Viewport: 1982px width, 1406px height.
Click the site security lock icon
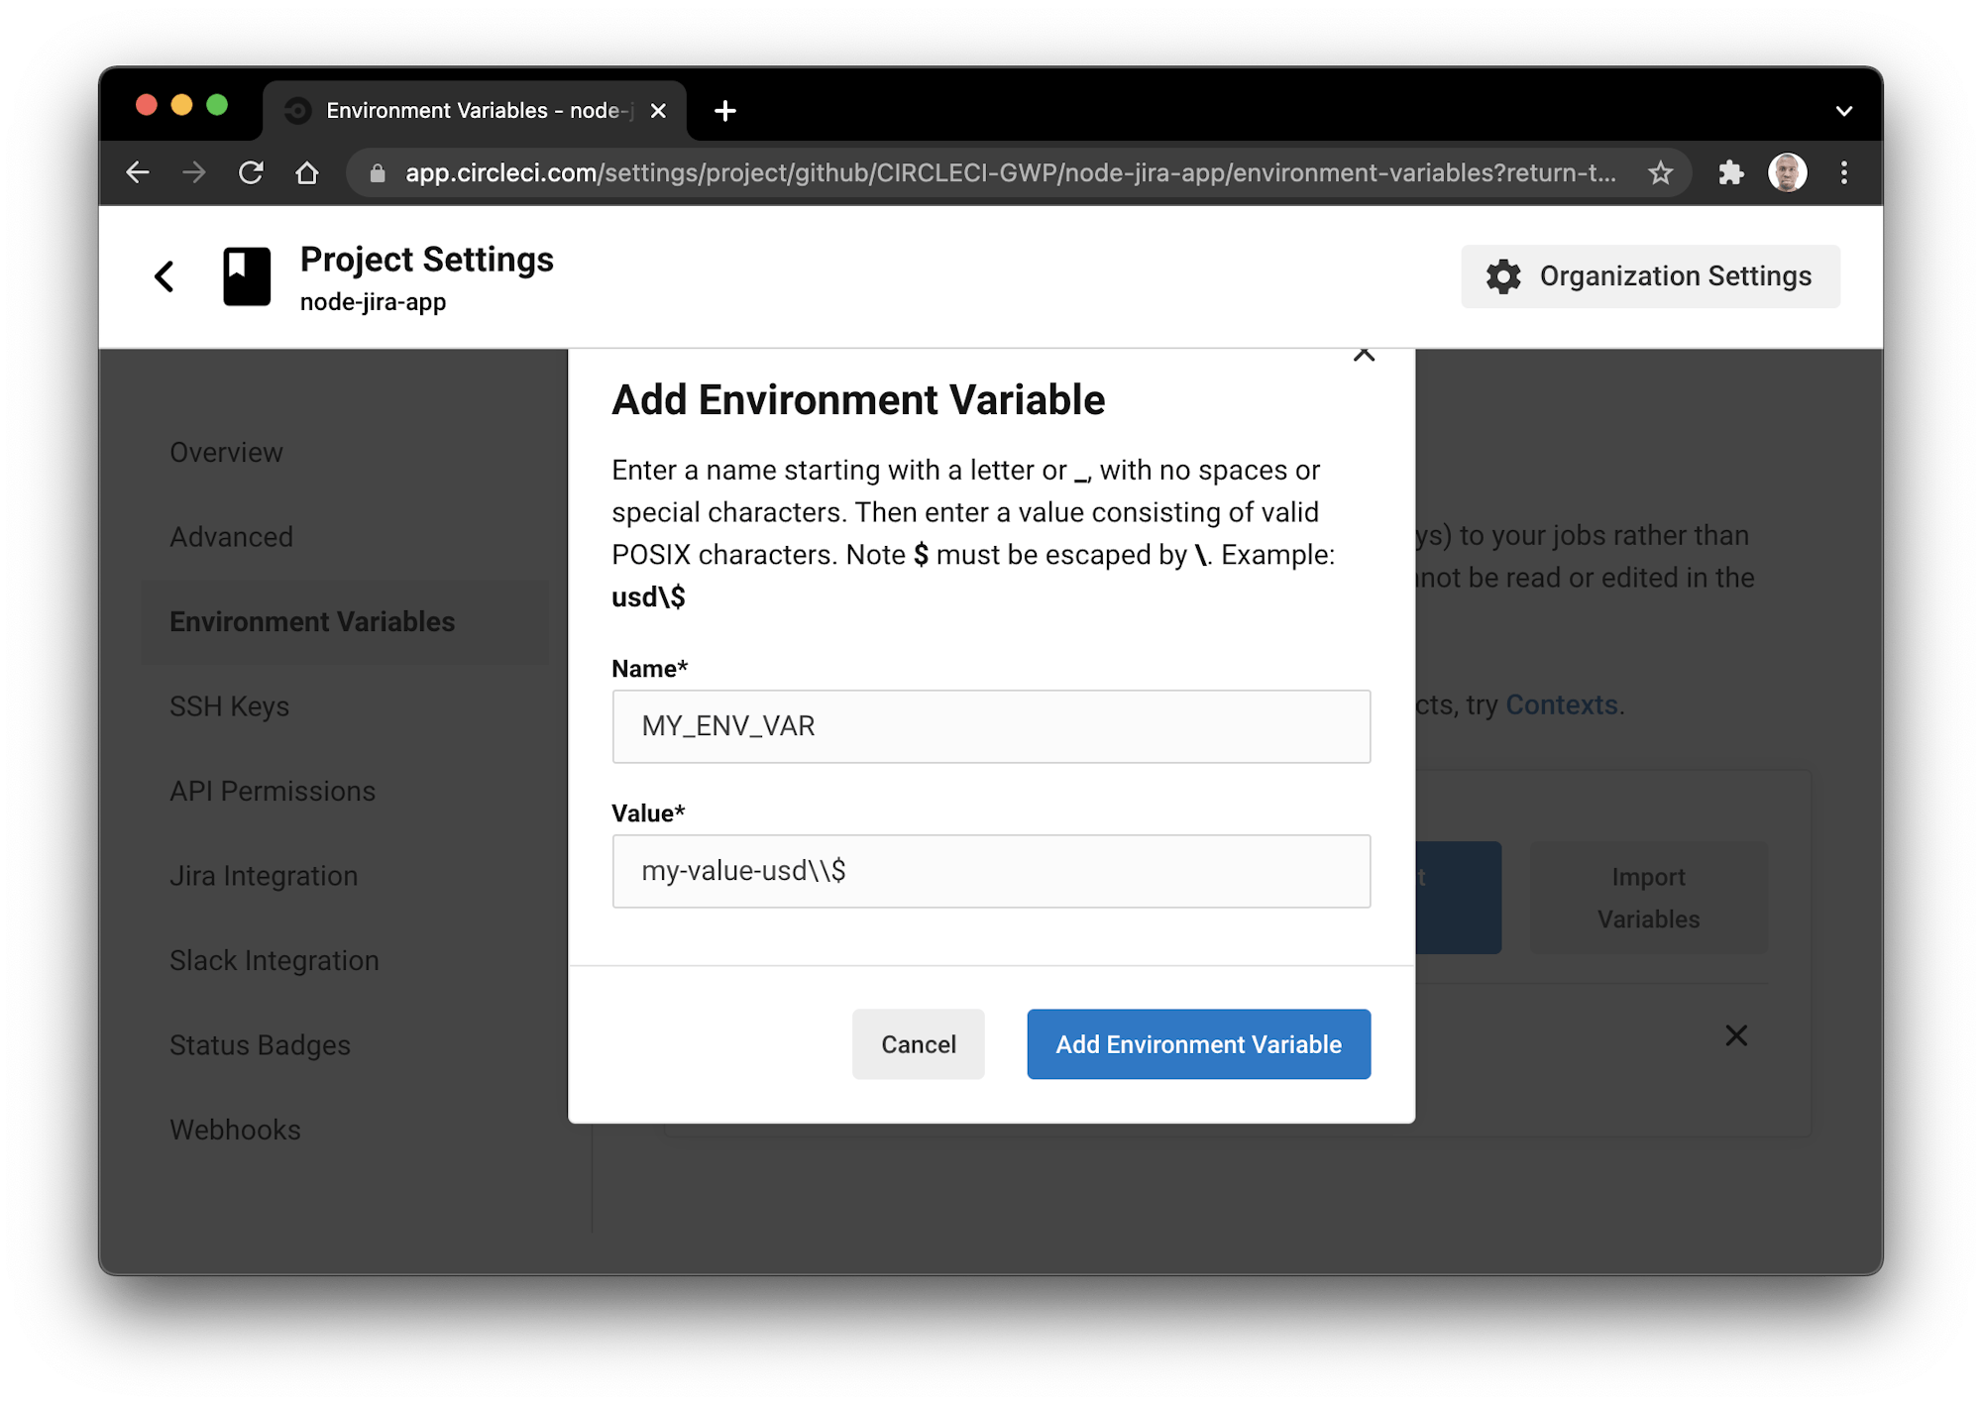(x=377, y=171)
